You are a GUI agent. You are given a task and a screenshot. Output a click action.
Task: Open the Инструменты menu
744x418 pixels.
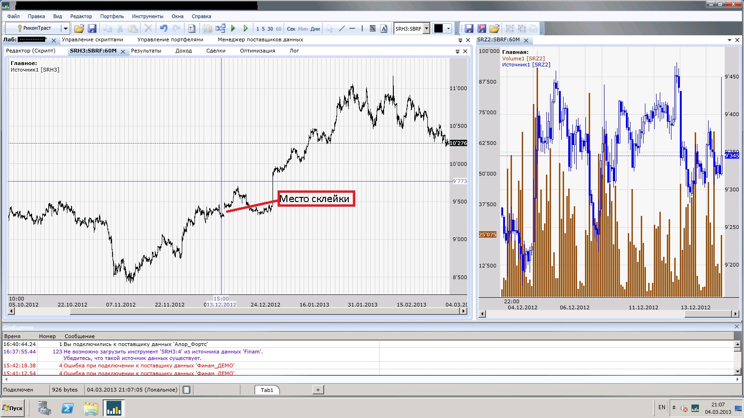[x=147, y=16]
